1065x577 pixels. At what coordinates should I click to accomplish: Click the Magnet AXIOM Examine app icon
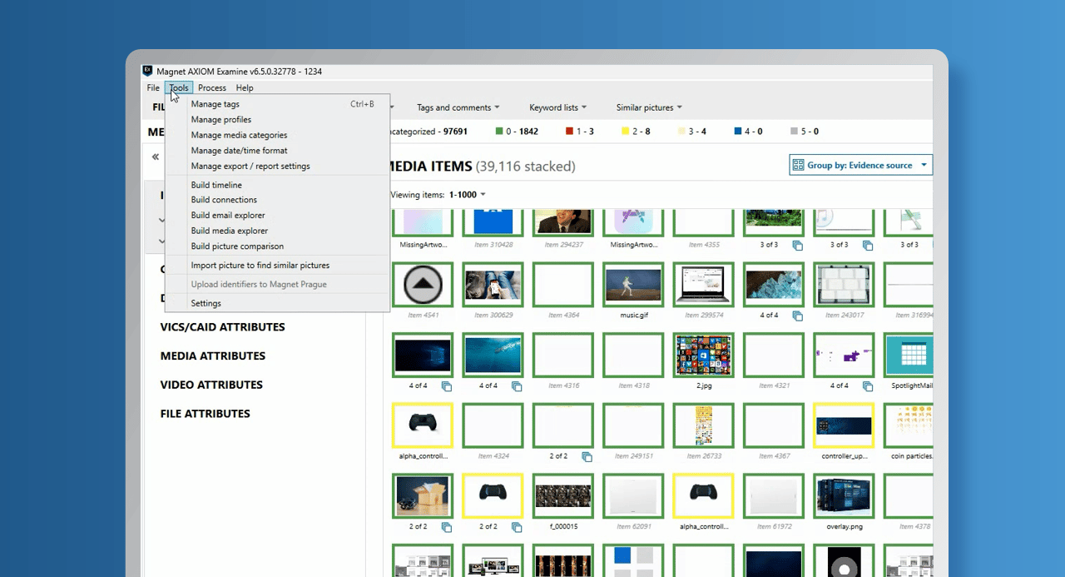coord(148,71)
